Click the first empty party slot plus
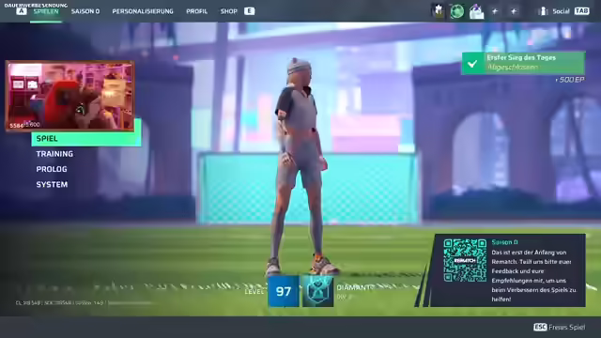This screenshot has height=338, width=601. click(495, 11)
